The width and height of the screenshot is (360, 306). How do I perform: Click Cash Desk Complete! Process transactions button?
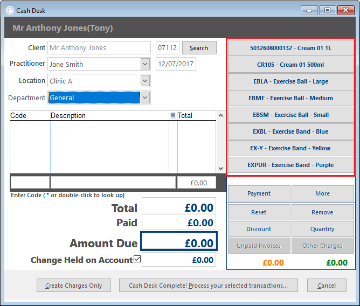click(209, 286)
